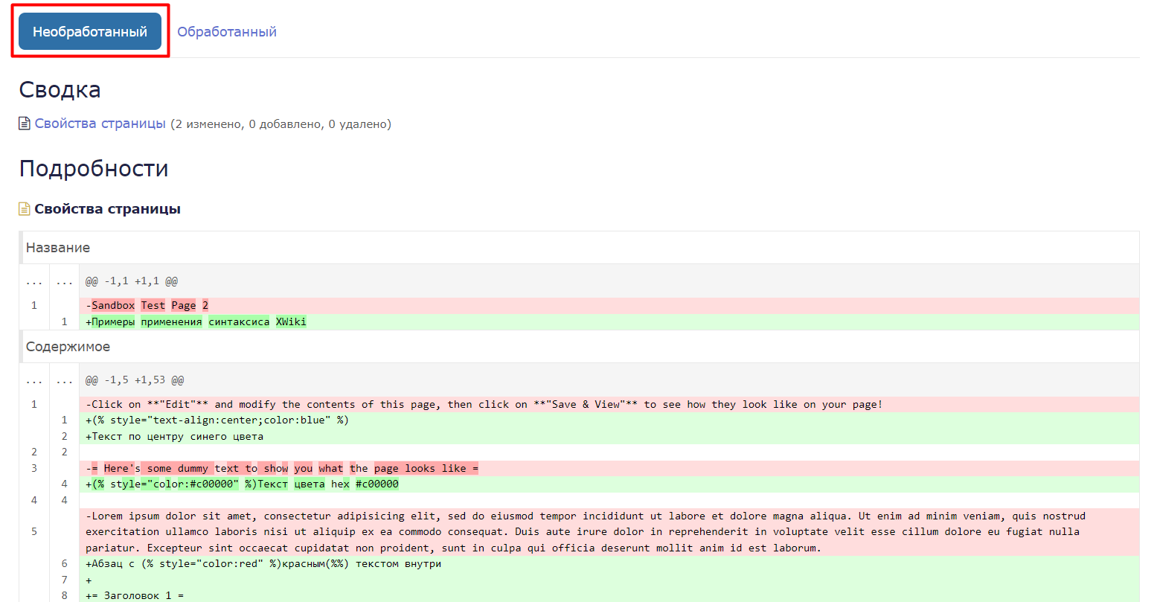Screen dimensions: 1157x602
Task: Click removed line Sandbox Test Page 2
Action: point(609,305)
